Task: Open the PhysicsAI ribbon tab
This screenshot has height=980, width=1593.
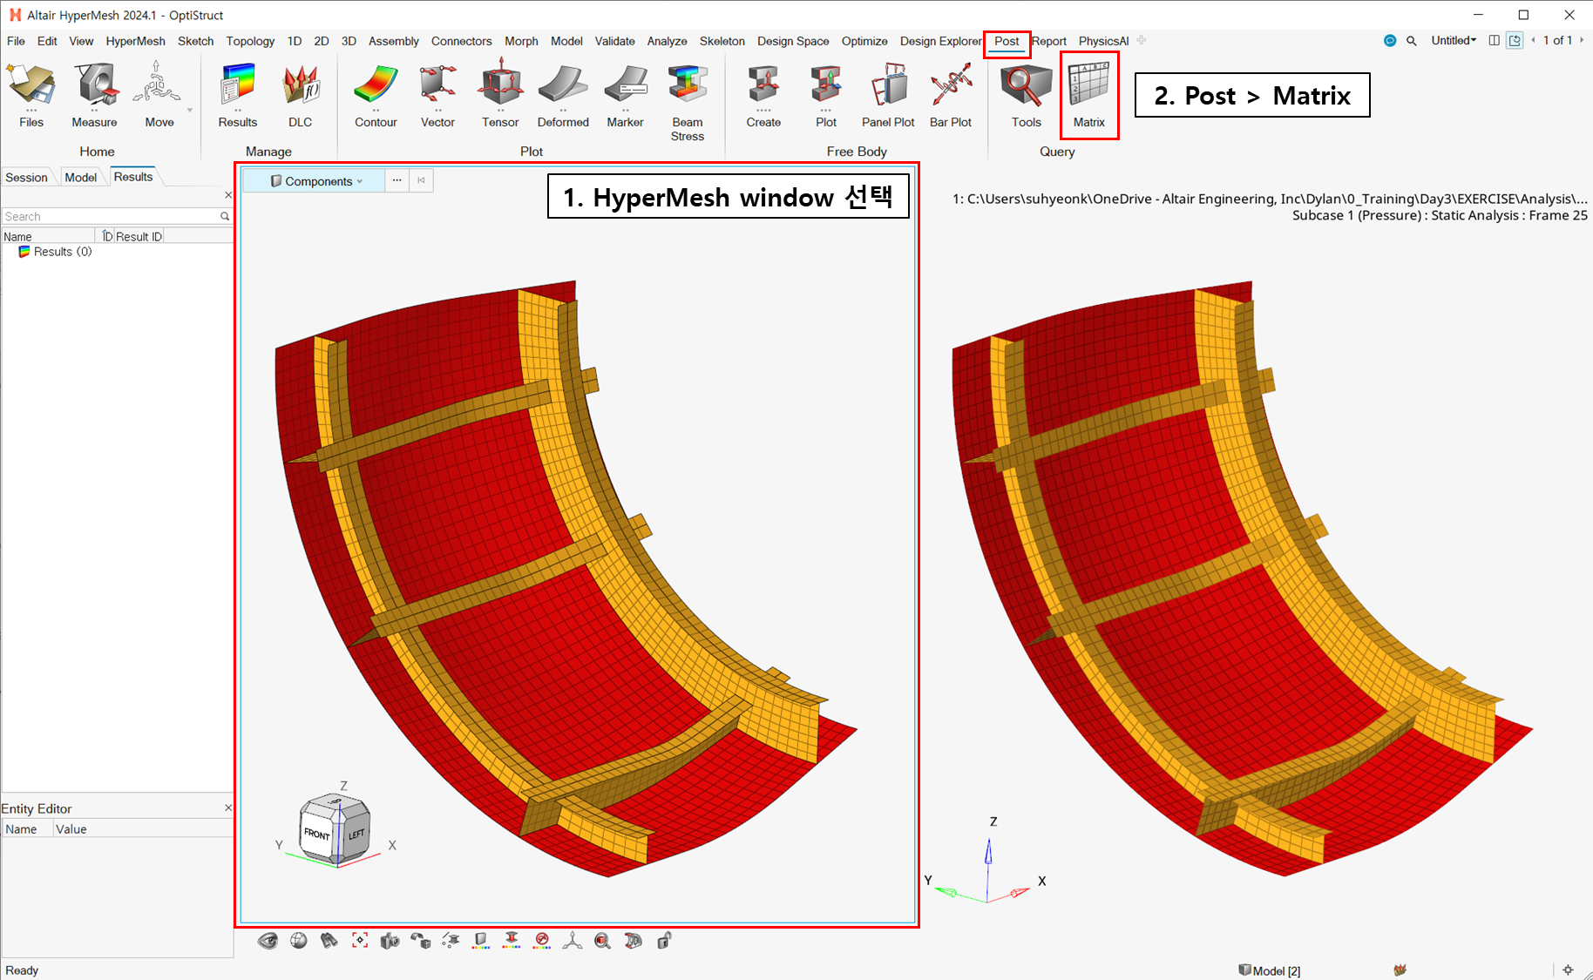Action: [x=1103, y=41]
